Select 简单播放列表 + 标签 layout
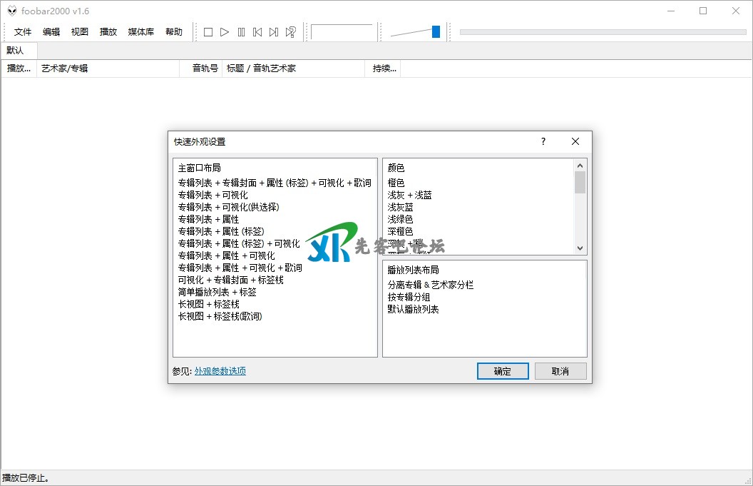This screenshot has width=753, height=486. (217, 292)
